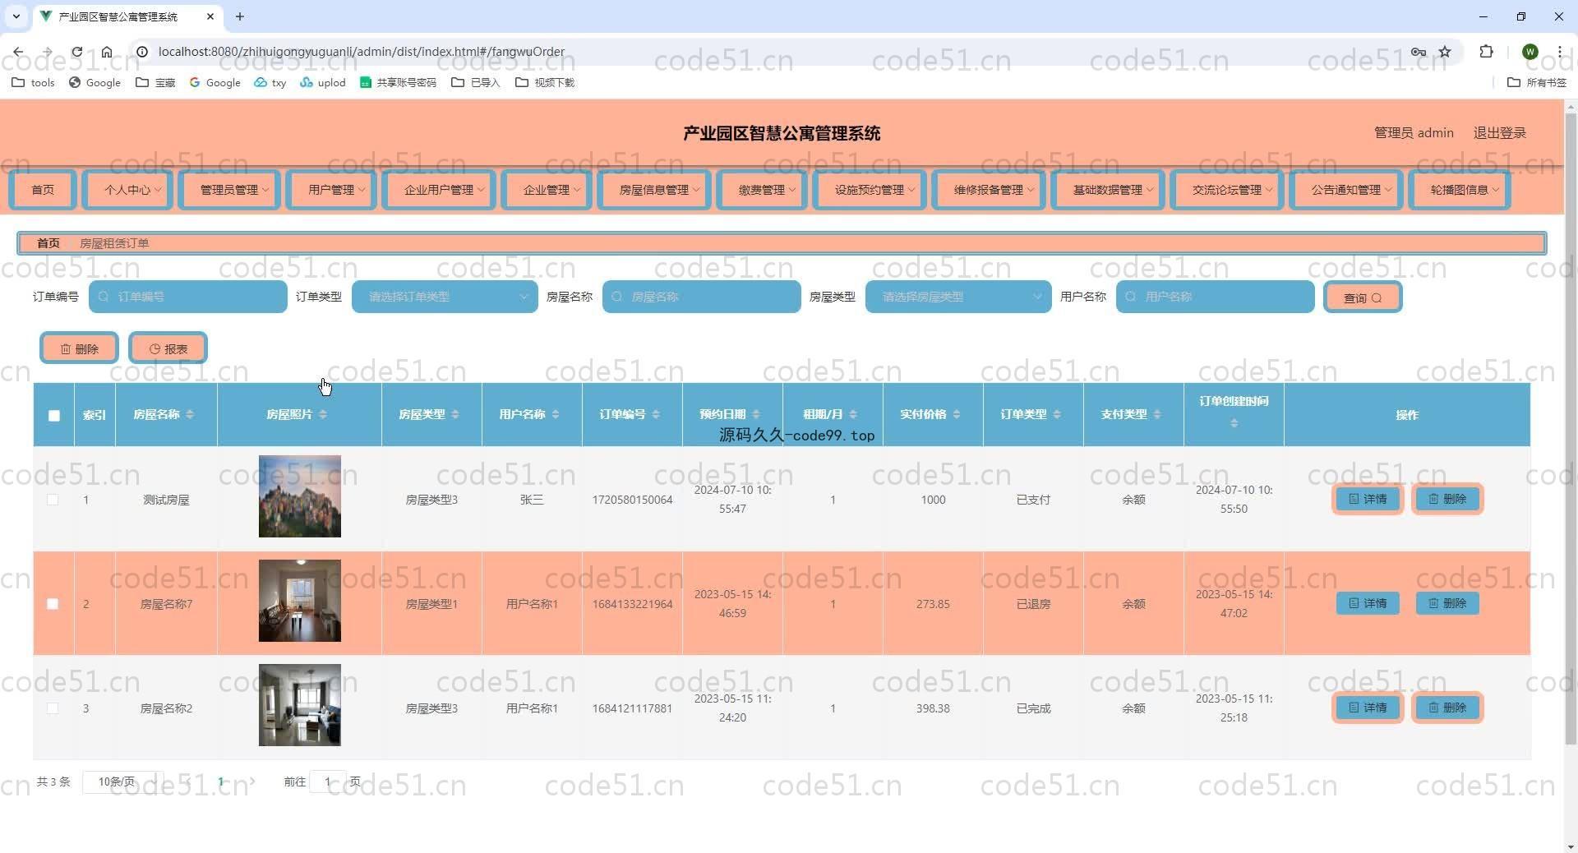View 详情 for order 1684121117881
This screenshot has height=853, width=1578.
click(1368, 708)
